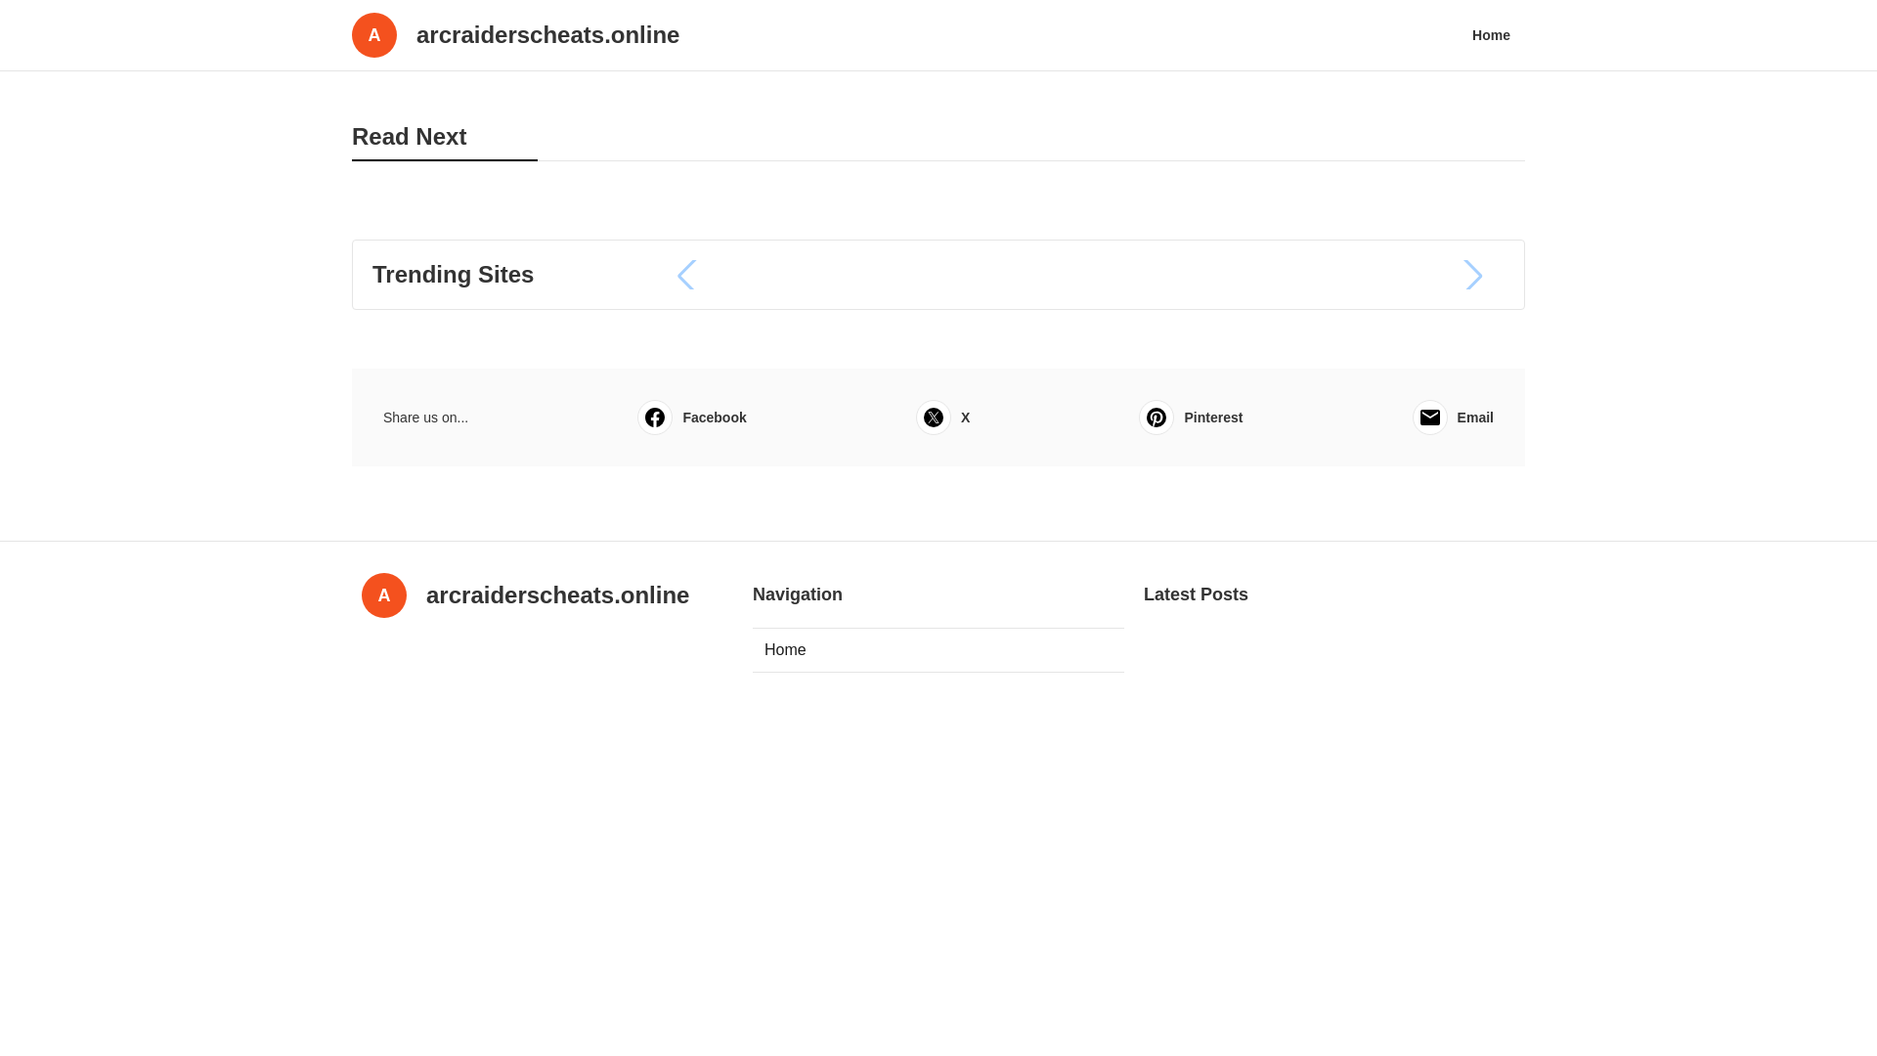Open Home in footer Navigation list
Image resolution: width=1877 pixels, height=1056 pixels.
pyautogui.click(x=938, y=650)
